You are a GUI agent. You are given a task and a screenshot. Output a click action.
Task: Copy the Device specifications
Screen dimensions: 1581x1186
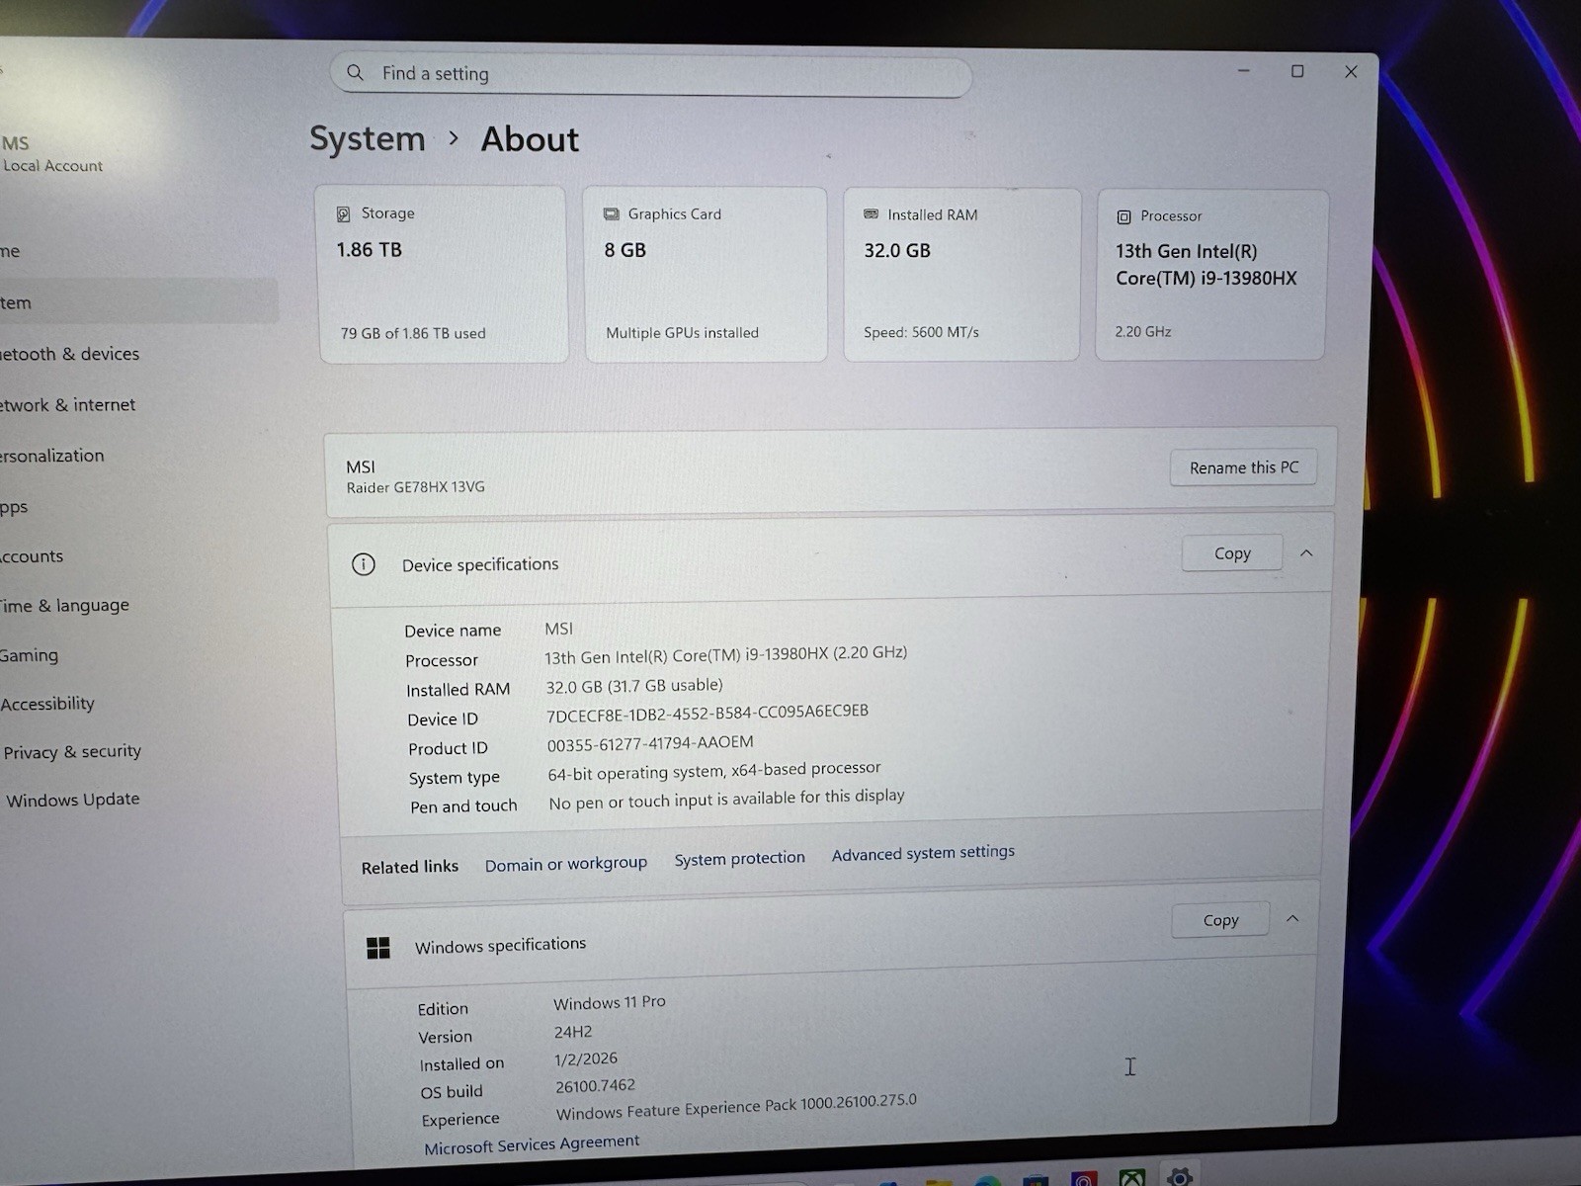point(1232,553)
